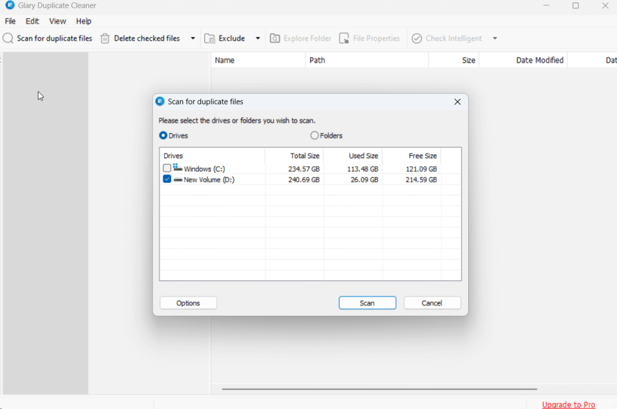Click the Drives column header in dialog
This screenshot has height=409, width=617.
212,156
